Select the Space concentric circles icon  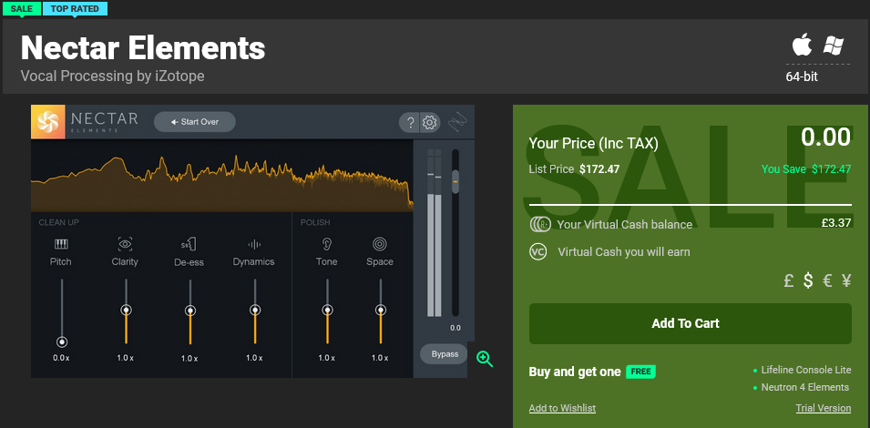pyautogui.click(x=380, y=244)
